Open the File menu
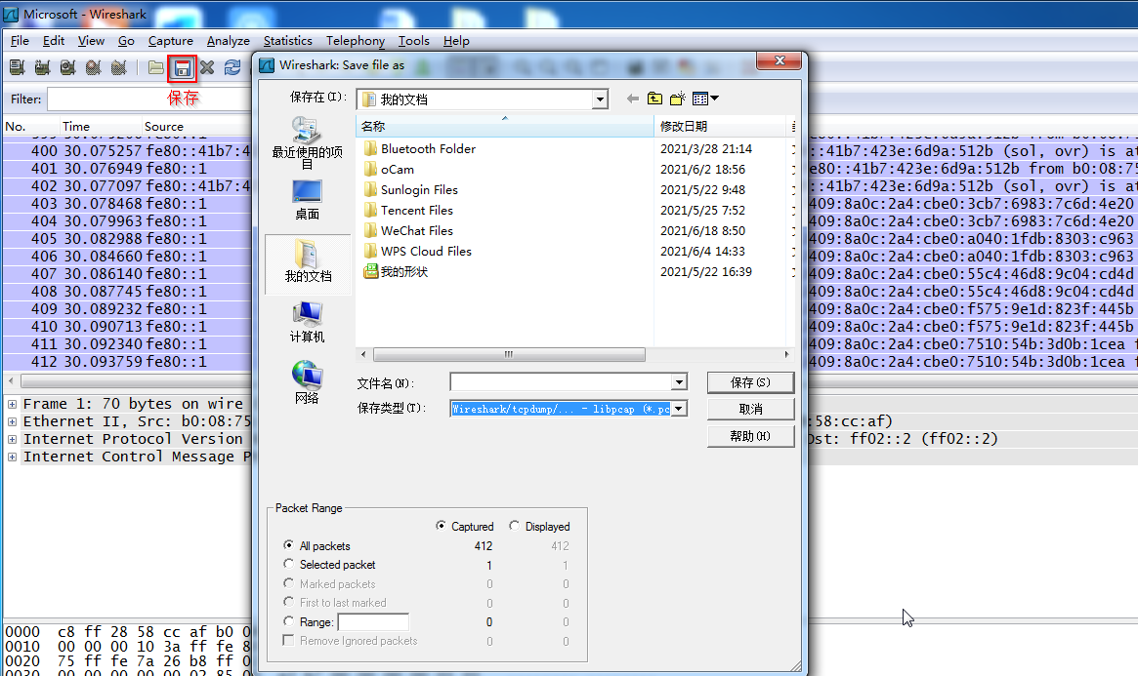 [21, 41]
